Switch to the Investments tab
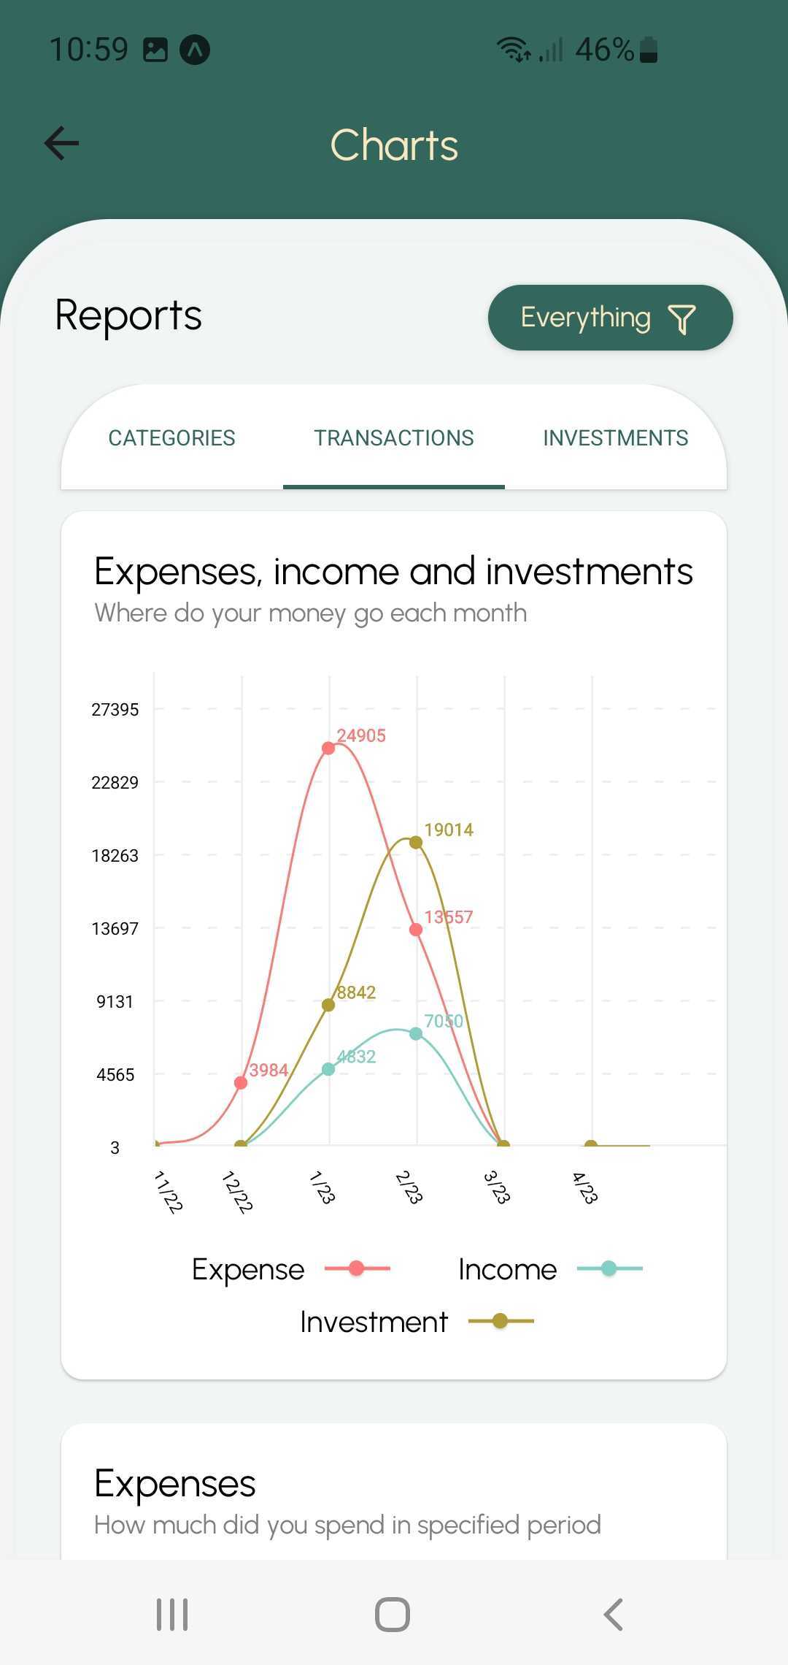Image resolution: width=788 pixels, height=1665 pixels. [x=615, y=437]
